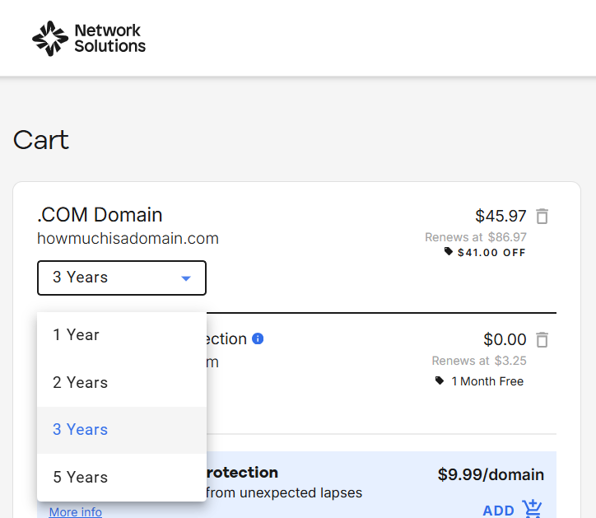The height and width of the screenshot is (518, 596).
Task: Delete the .COM Domain item with trash icon
Action: (542, 217)
